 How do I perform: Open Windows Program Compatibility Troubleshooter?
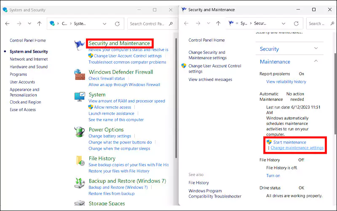point(215,194)
